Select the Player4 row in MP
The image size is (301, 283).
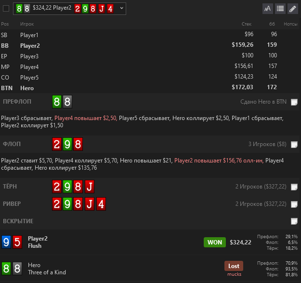(150, 67)
